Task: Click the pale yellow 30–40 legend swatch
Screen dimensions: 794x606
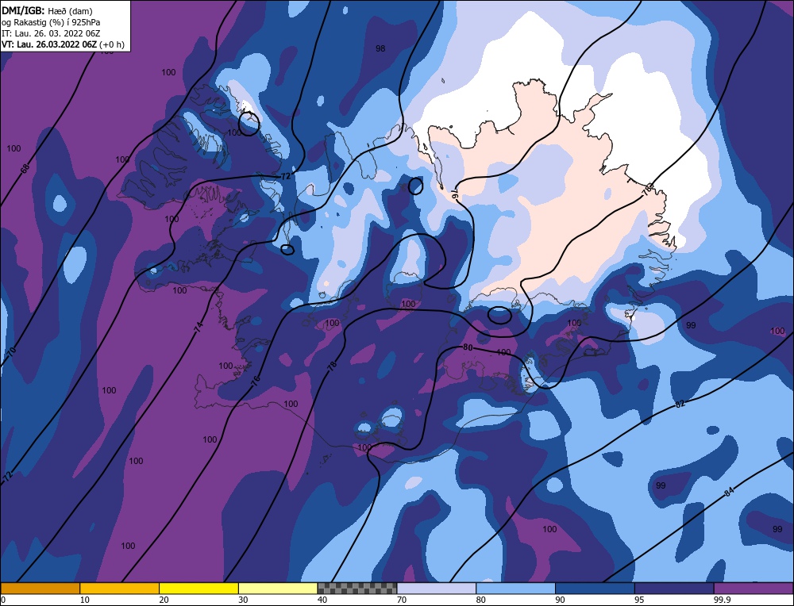Action: click(278, 589)
